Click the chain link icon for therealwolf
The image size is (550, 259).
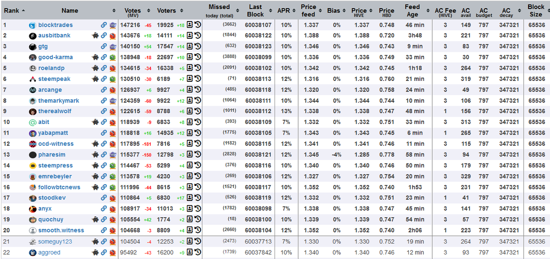pos(104,111)
